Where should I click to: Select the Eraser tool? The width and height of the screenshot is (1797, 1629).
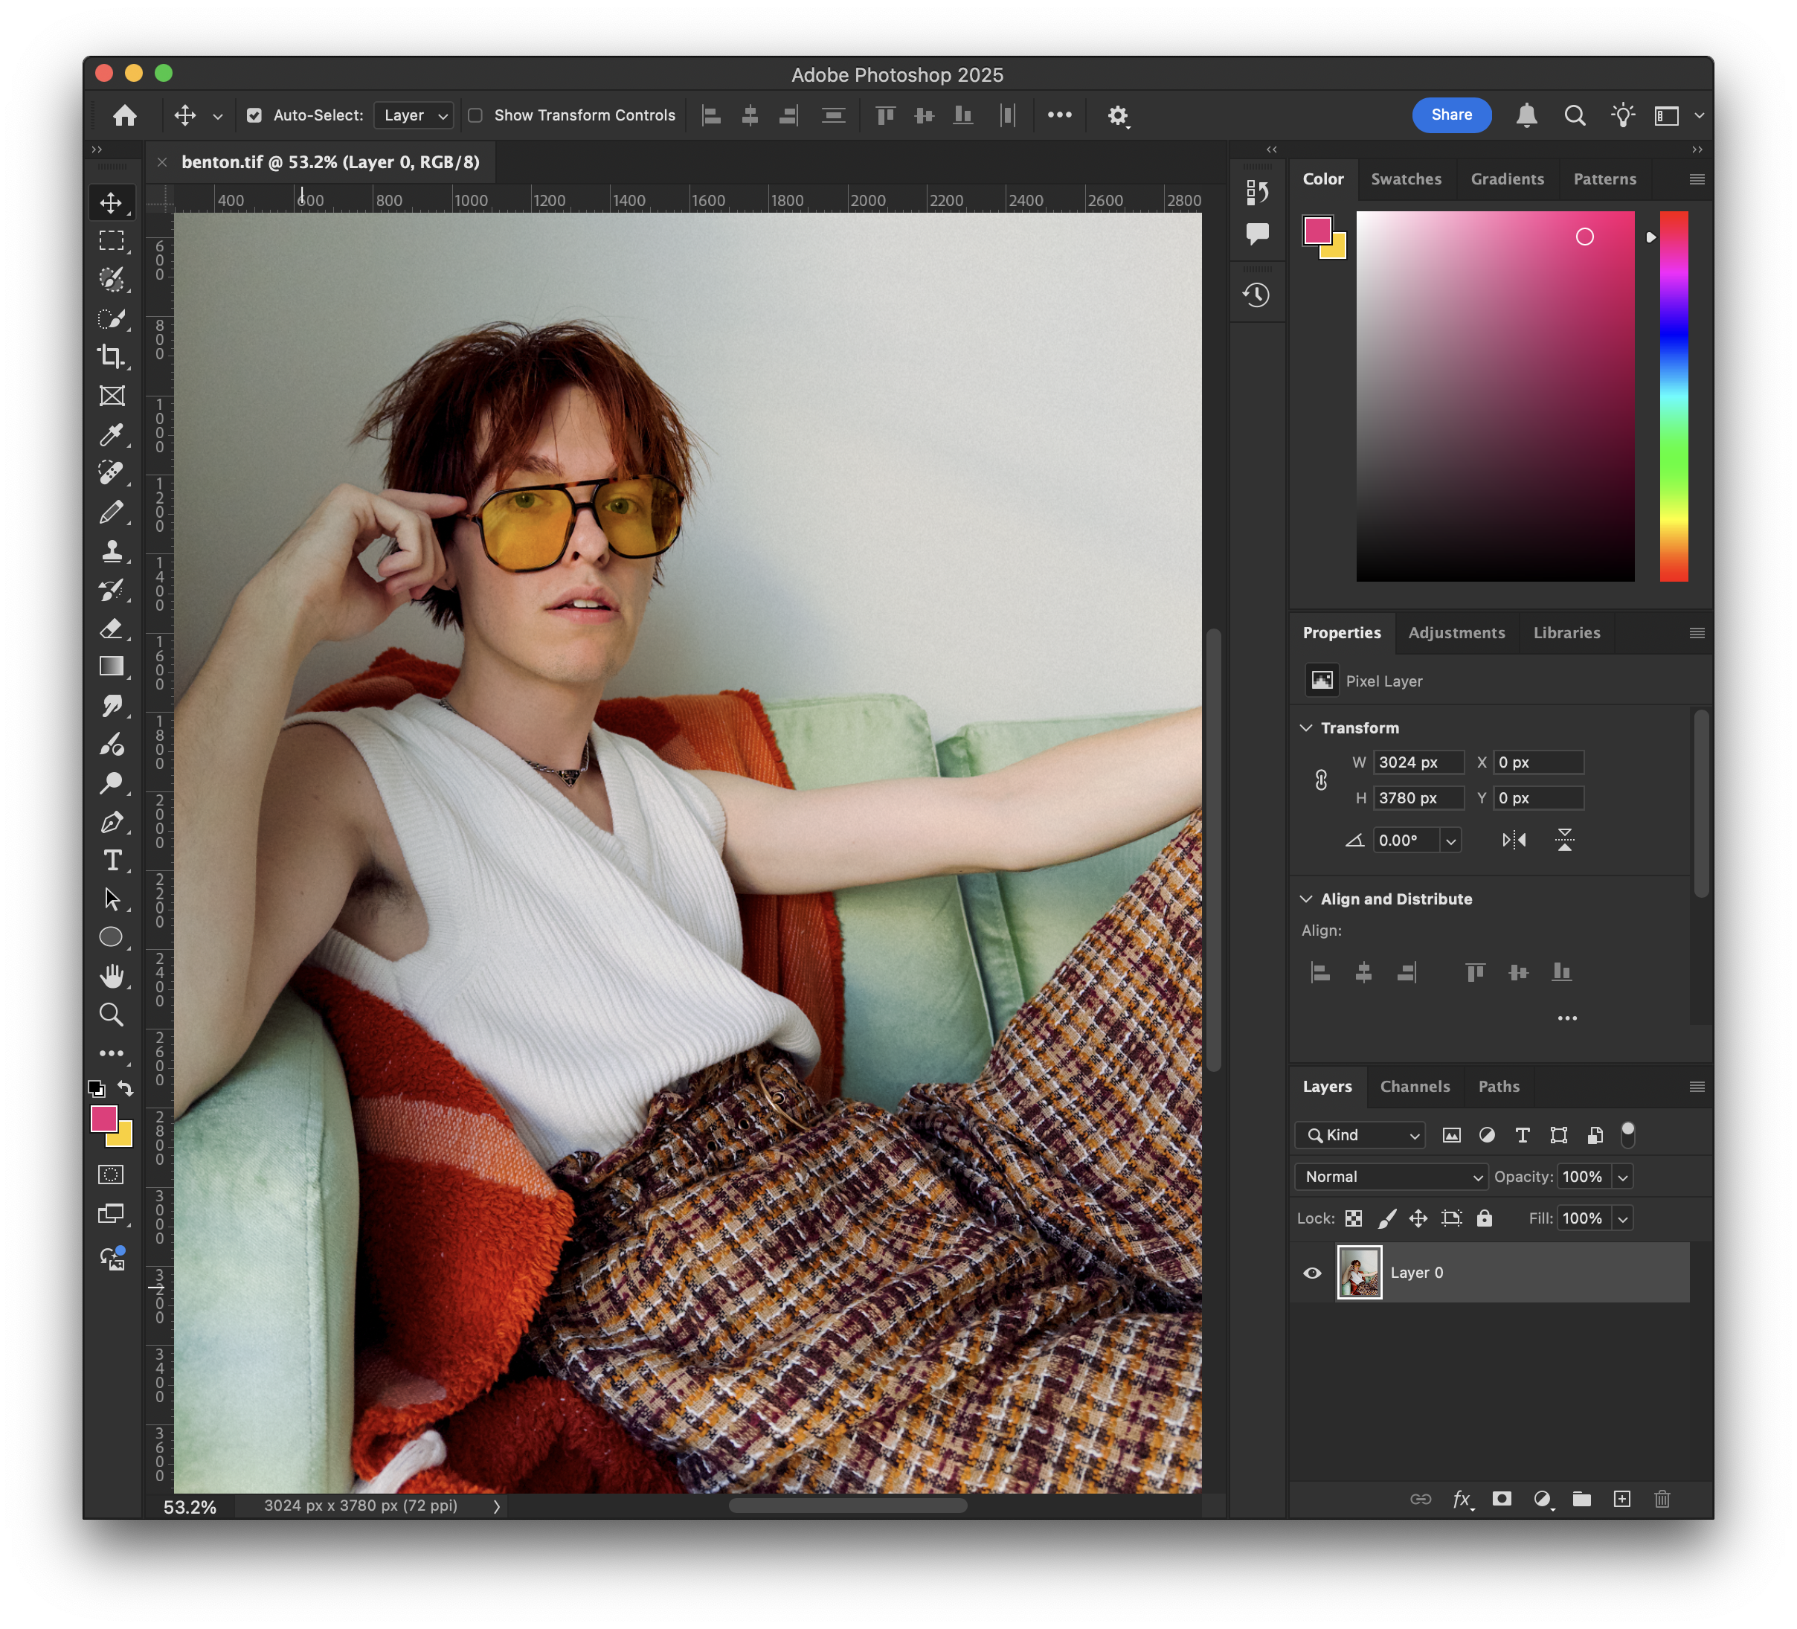point(111,629)
